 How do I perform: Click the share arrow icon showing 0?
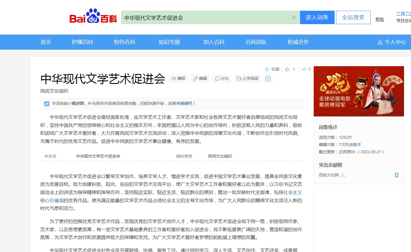pyautogui.click(x=304, y=69)
